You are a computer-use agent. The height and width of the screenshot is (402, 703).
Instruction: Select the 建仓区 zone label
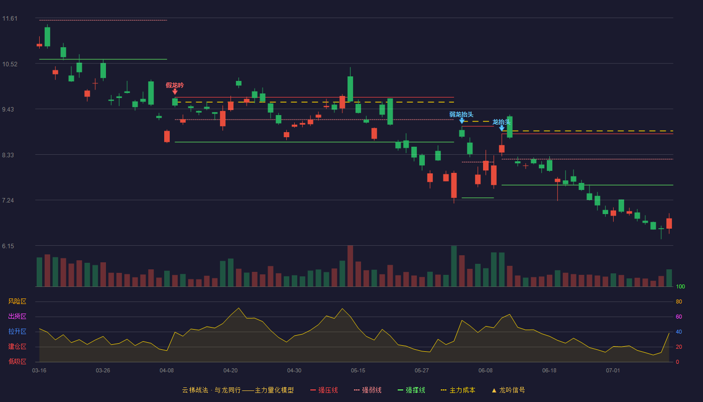(17, 347)
